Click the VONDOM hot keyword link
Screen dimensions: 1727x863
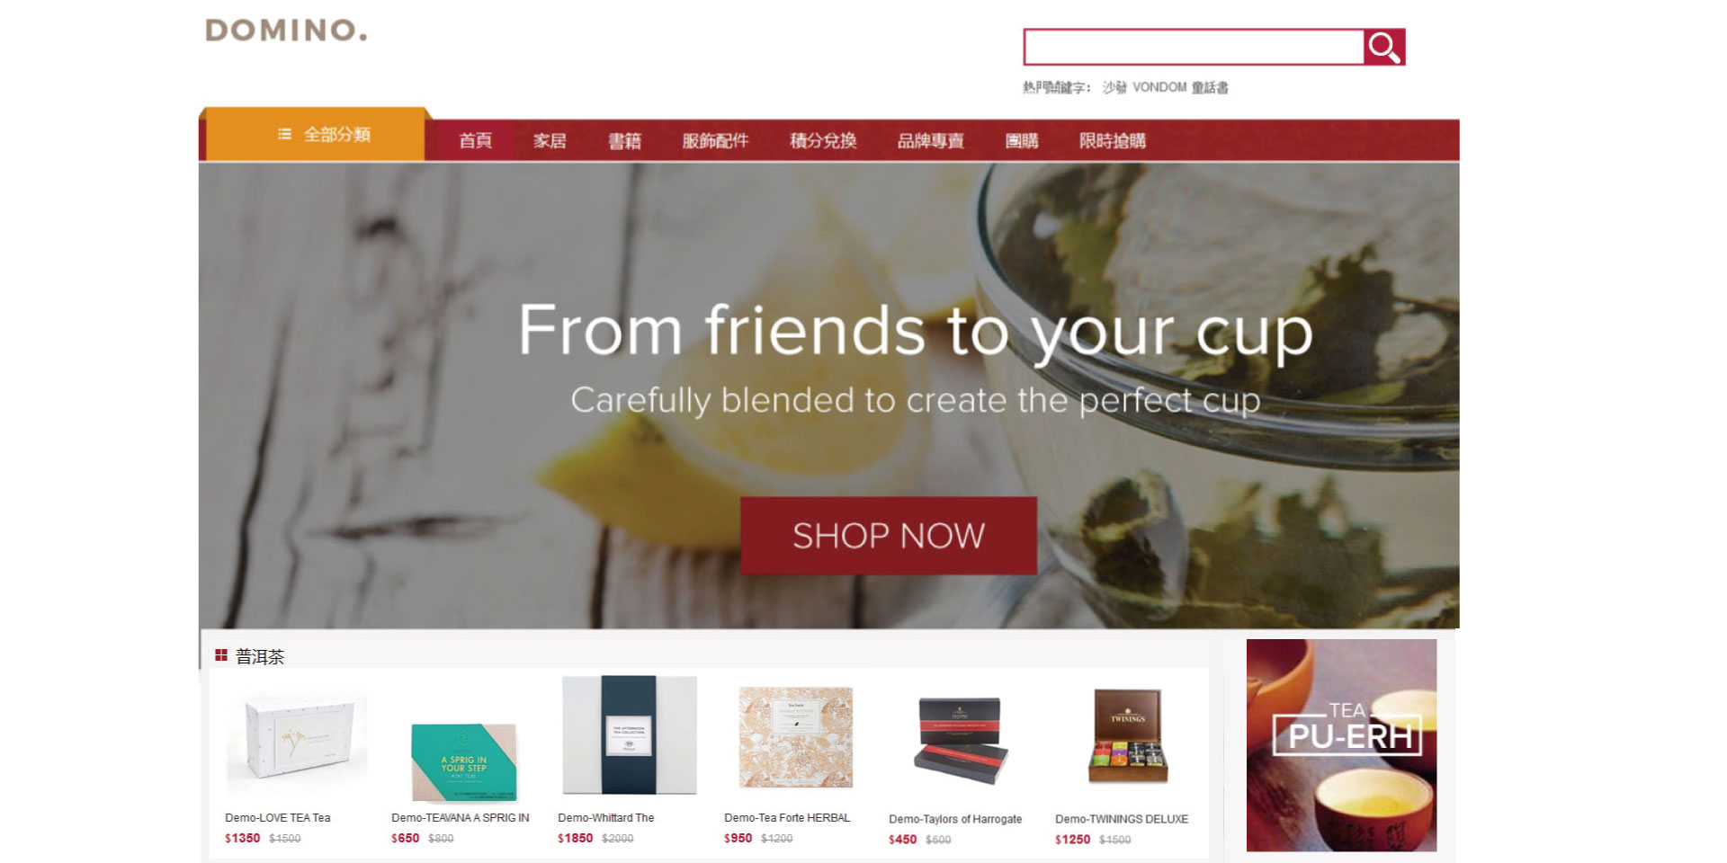point(1159,87)
